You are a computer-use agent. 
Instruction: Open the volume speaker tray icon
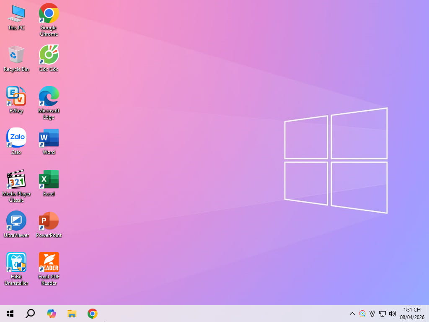coord(392,314)
